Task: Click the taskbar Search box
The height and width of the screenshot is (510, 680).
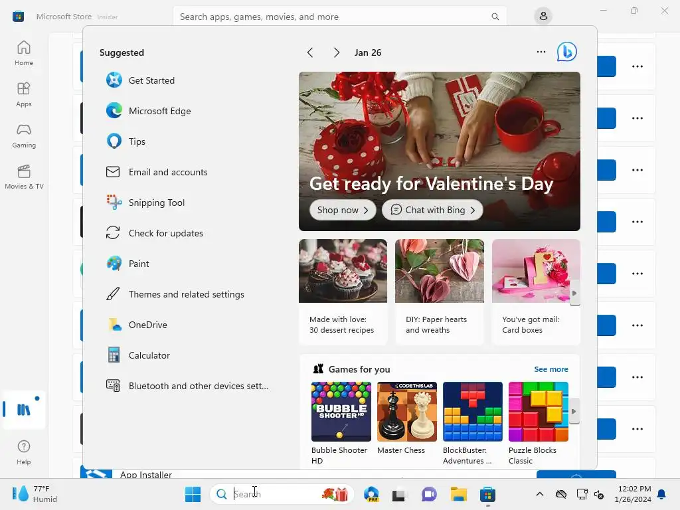Action: (x=282, y=494)
